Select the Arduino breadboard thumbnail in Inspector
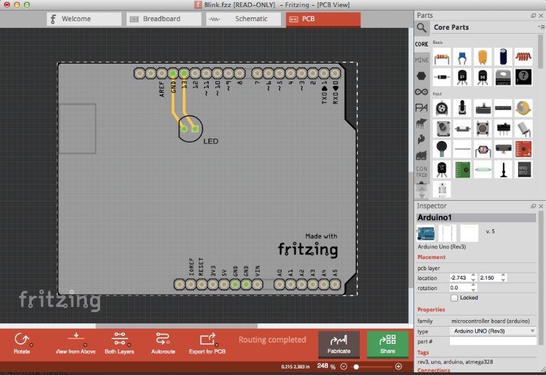 point(426,233)
